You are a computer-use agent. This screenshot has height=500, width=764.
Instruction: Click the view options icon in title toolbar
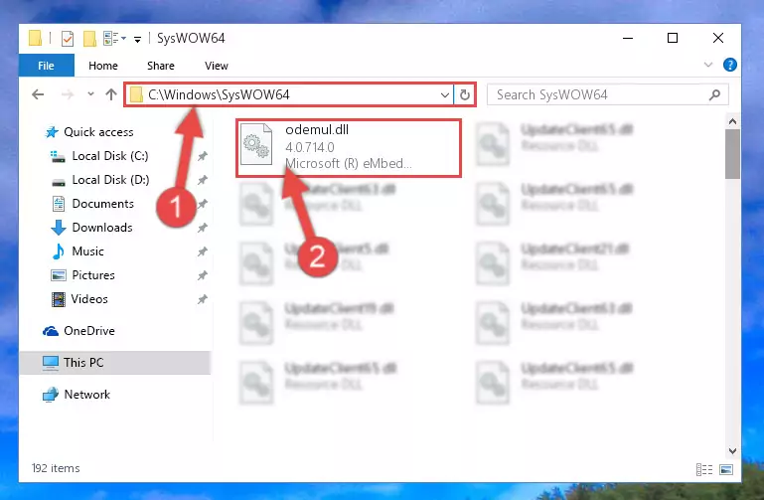pos(111,39)
